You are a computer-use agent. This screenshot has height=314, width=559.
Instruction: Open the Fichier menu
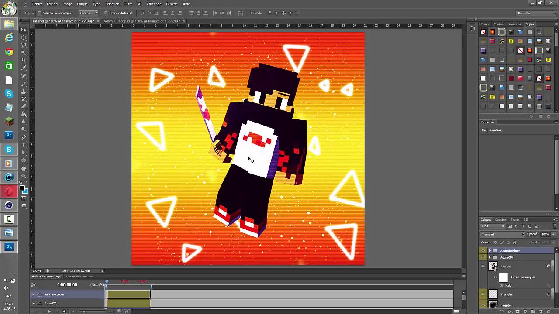point(37,4)
